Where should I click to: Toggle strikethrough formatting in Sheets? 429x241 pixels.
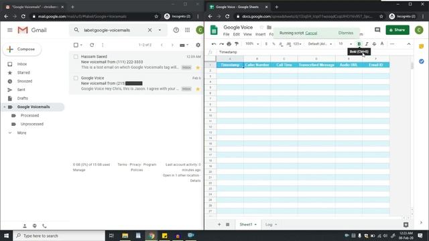point(374,44)
